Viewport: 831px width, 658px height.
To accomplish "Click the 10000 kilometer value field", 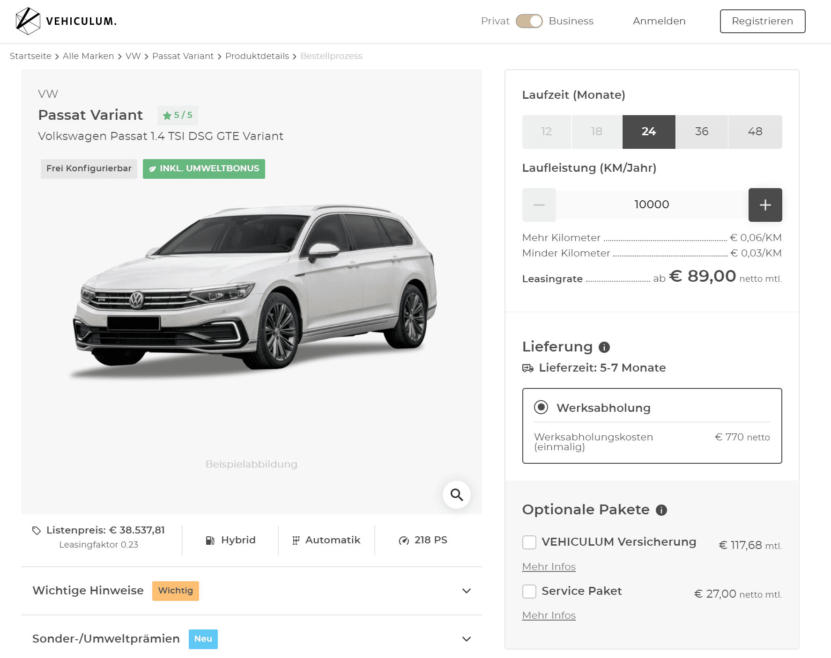I will 652,205.
